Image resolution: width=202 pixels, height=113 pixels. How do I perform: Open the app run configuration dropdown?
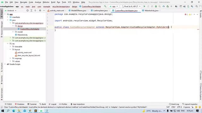114,6
